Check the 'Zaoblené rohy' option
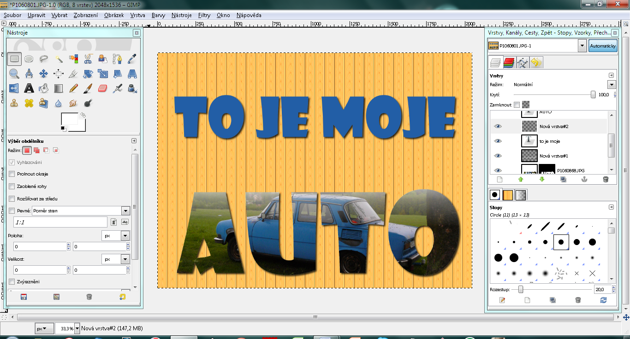The width and height of the screenshot is (630, 339). pyautogui.click(x=12, y=187)
